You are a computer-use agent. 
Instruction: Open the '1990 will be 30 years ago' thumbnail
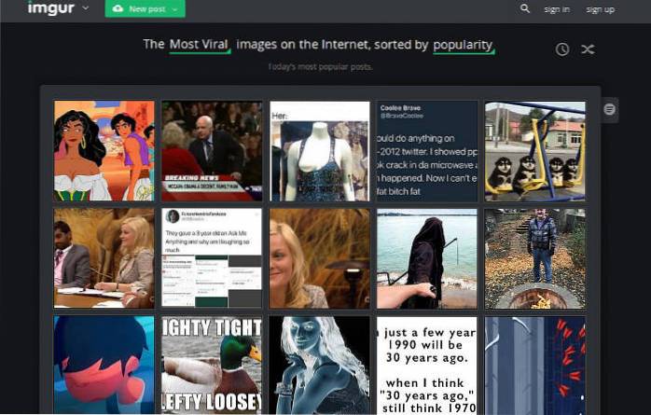[x=427, y=366]
